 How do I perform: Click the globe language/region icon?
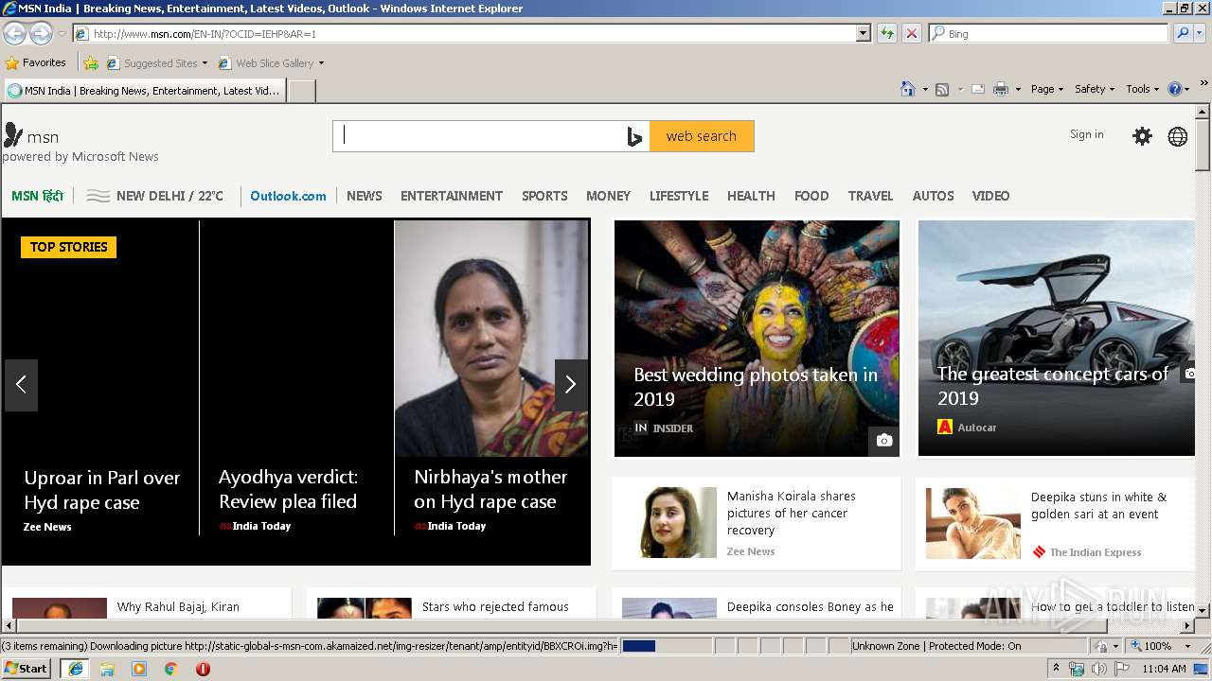coord(1177,136)
